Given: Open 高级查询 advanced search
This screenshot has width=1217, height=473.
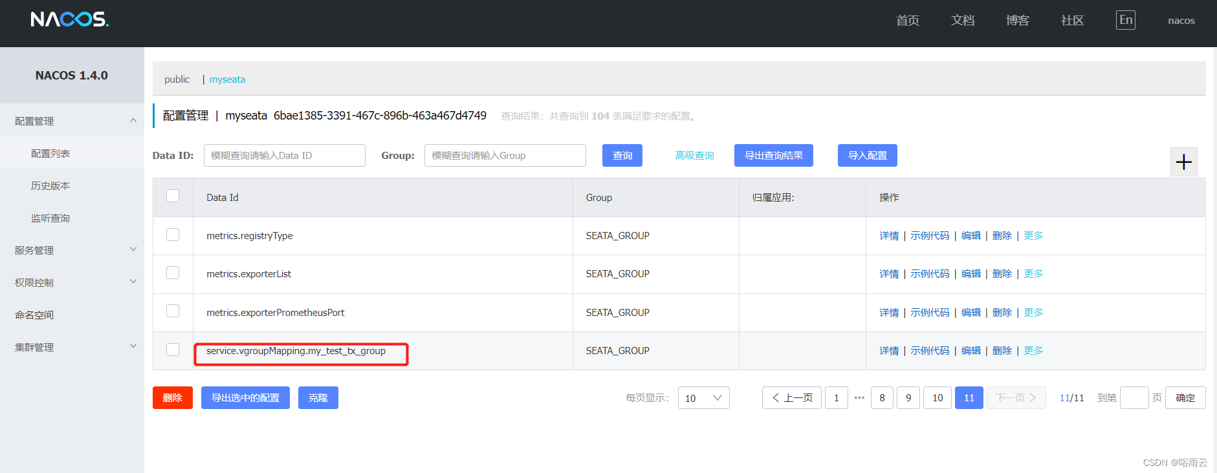Looking at the screenshot, I should pyautogui.click(x=694, y=156).
